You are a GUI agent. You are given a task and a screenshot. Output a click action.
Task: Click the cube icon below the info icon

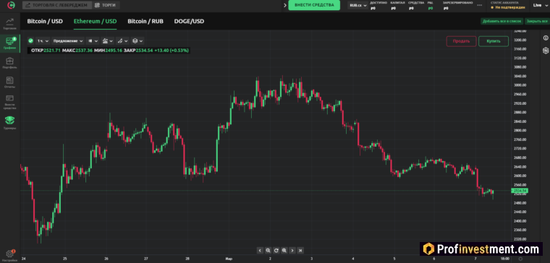546,51
